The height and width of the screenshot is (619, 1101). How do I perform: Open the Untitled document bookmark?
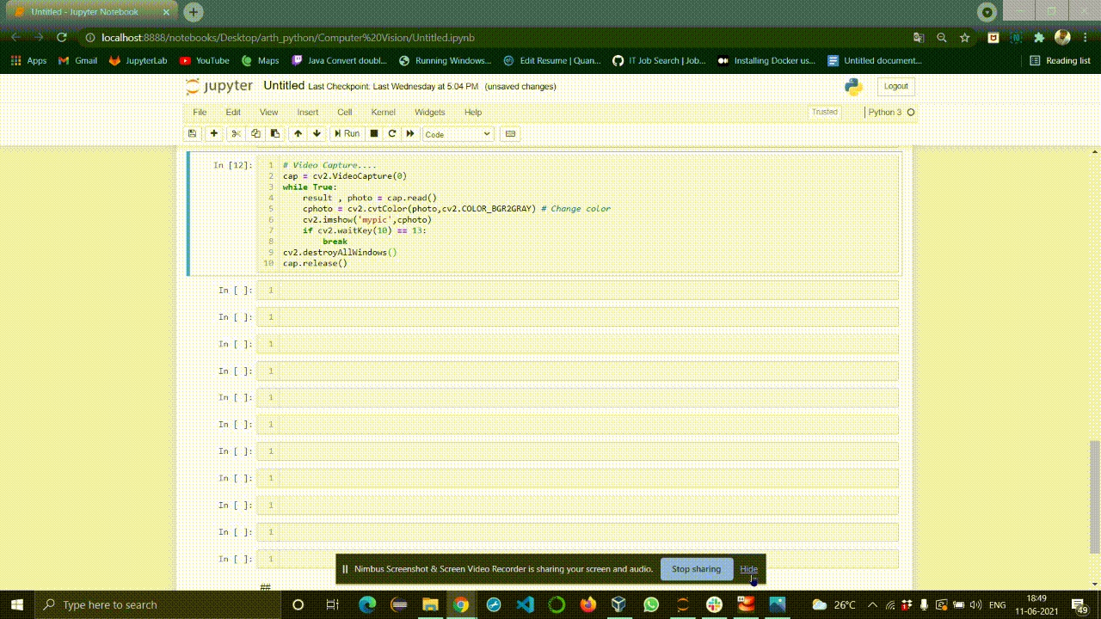874,61
